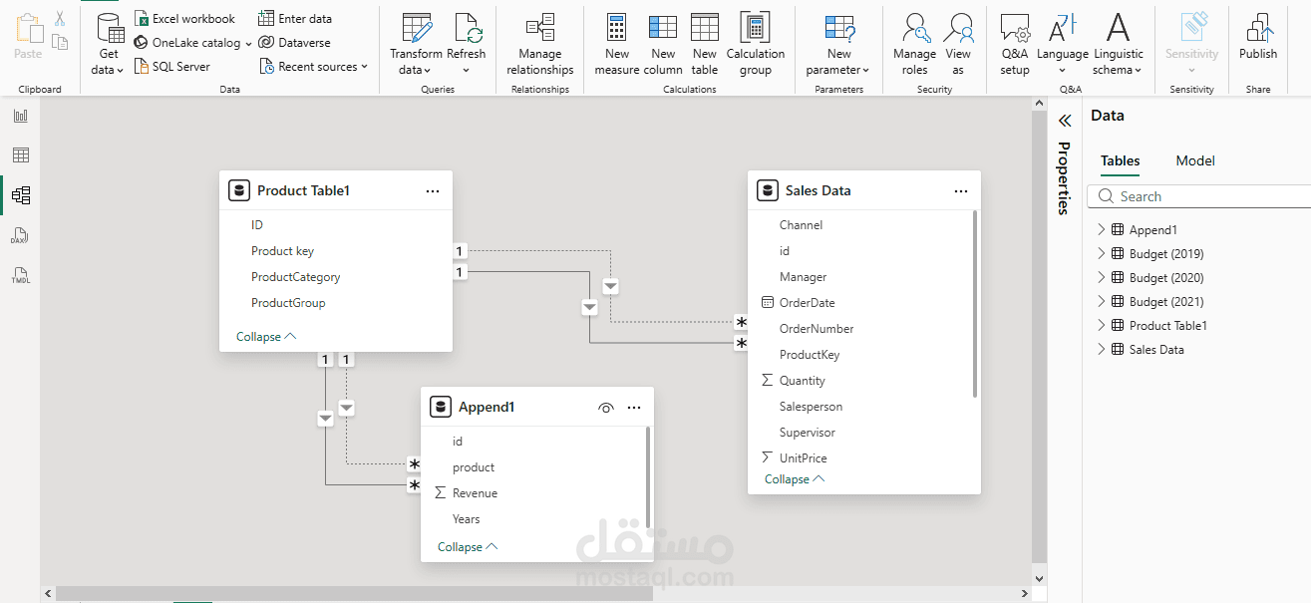Open Language dropdown
The width and height of the screenshot is (1311, 603).
(1063, 45)
